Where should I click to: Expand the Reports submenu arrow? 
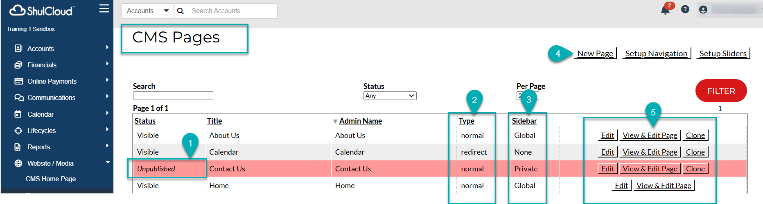tap(107, 146)
